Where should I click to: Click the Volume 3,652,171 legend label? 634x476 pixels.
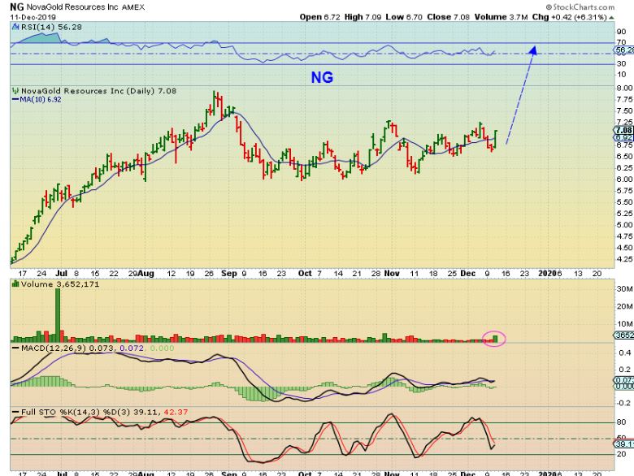pos(60,284)
